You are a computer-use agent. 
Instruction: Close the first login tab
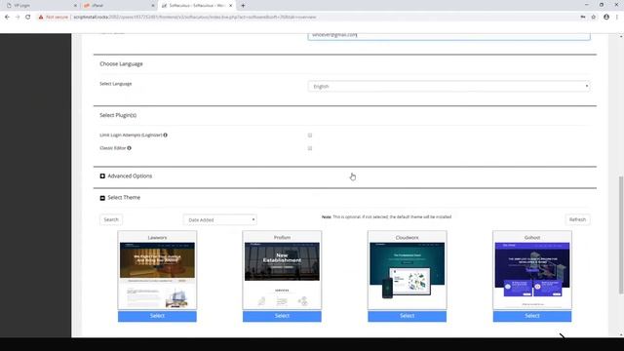(76, 6)
